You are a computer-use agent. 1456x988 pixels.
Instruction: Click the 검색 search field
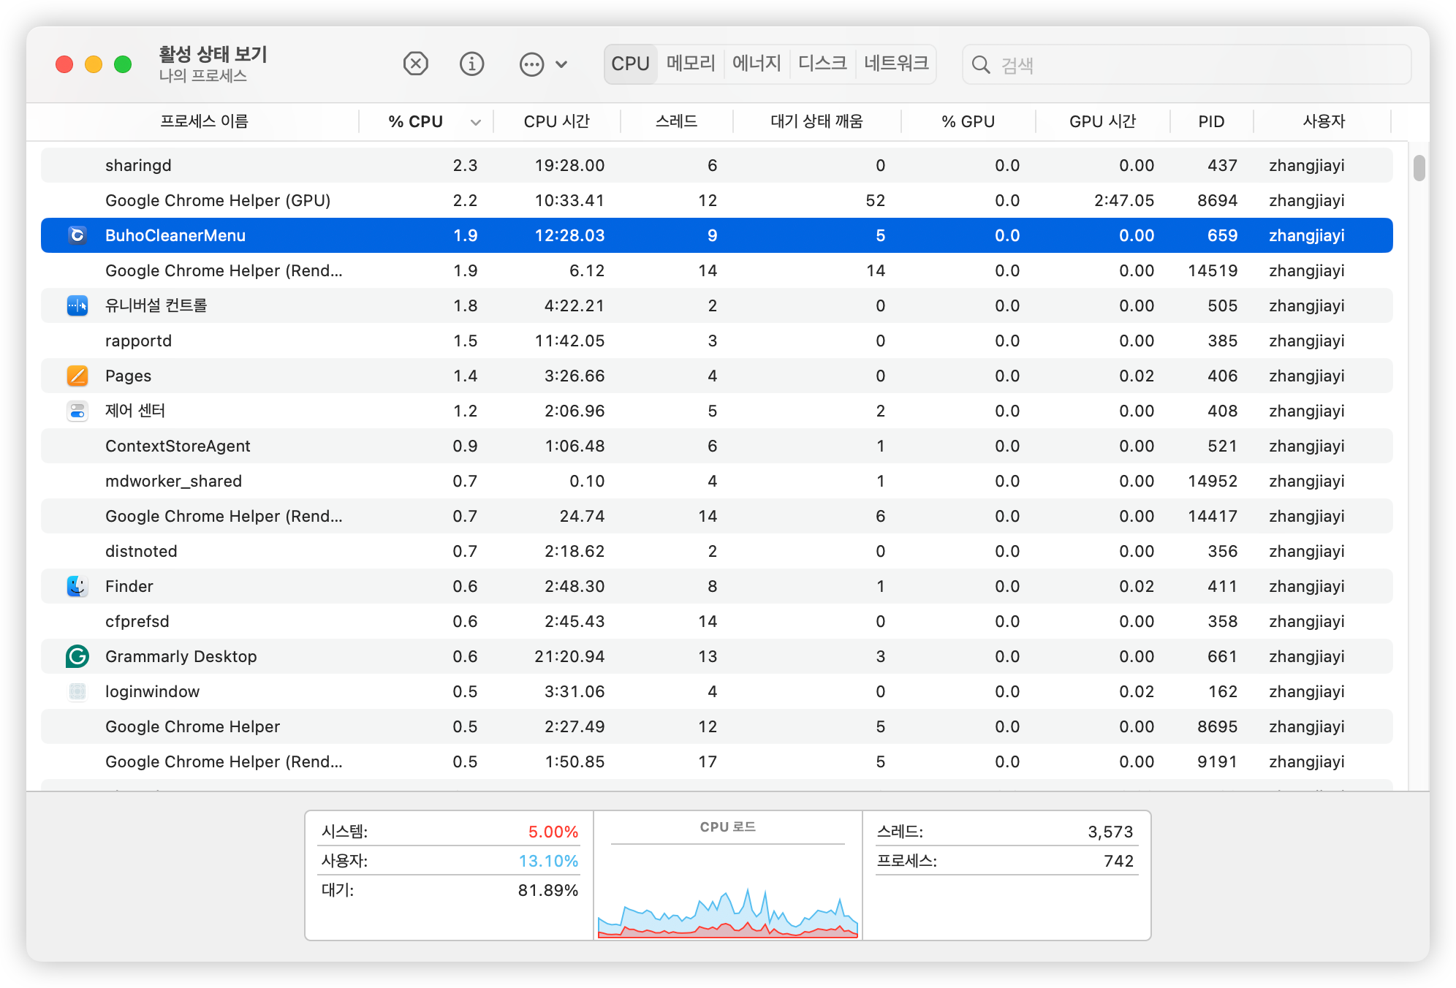tap(1187, 65)
